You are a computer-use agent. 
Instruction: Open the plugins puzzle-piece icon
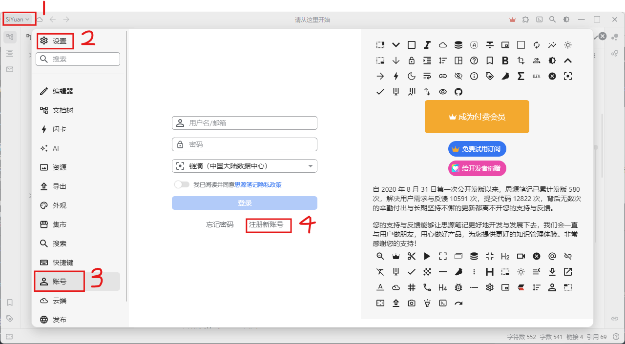[525, 20]
